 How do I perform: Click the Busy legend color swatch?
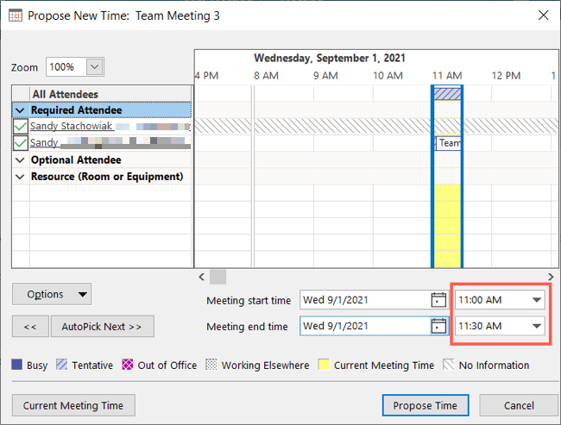[17, 366]
